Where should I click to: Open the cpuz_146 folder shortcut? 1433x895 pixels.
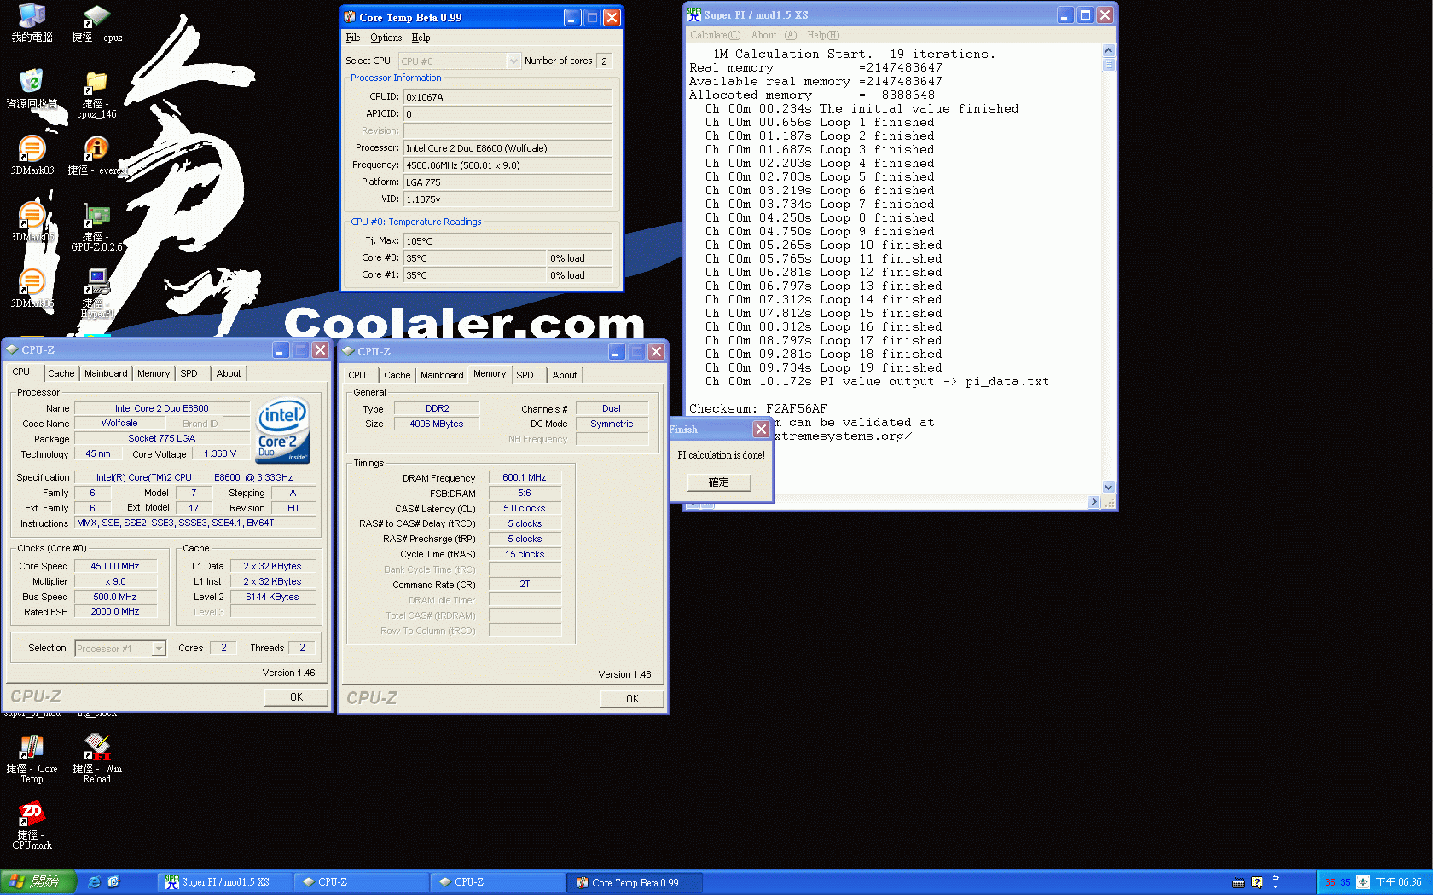(96, 95)
